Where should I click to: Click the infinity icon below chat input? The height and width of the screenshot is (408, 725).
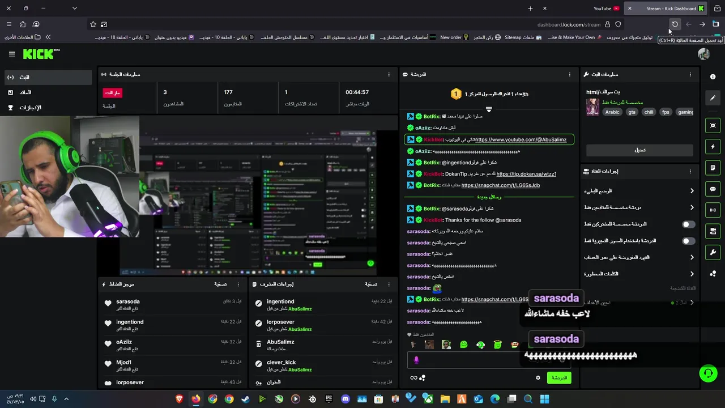pyautogui.click(x=413, y=378)
